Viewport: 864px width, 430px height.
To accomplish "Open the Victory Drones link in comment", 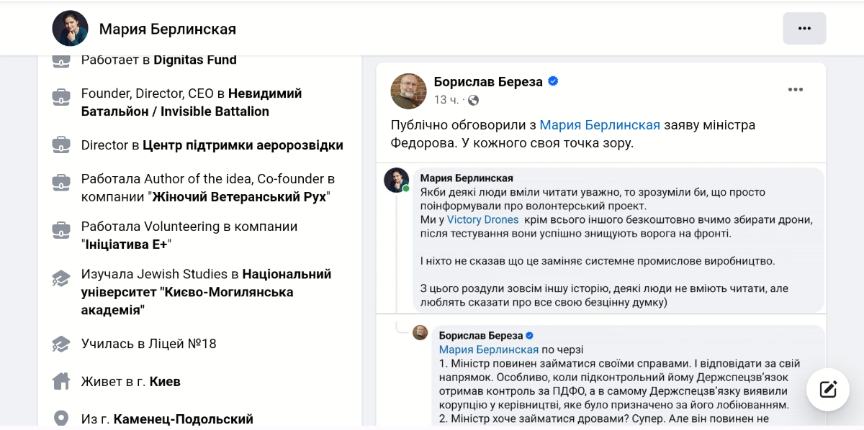I will pos(482,220).
